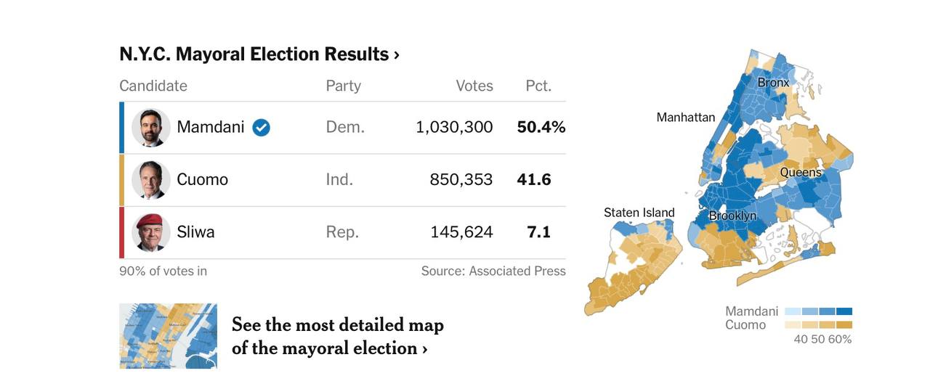Viewport: 930px width, 381px height.
Task: Click Sliwa's red beret portrait
Action: tap(151, 232)
